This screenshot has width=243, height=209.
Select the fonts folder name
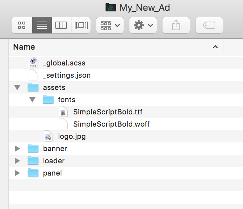coord(67,100)
